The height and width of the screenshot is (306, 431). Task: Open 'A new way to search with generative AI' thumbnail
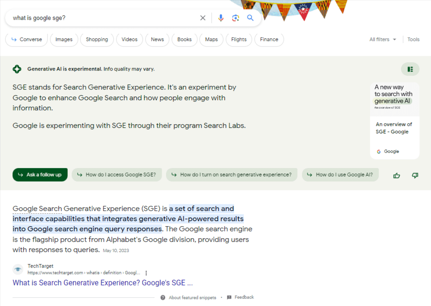click(395, 99)
